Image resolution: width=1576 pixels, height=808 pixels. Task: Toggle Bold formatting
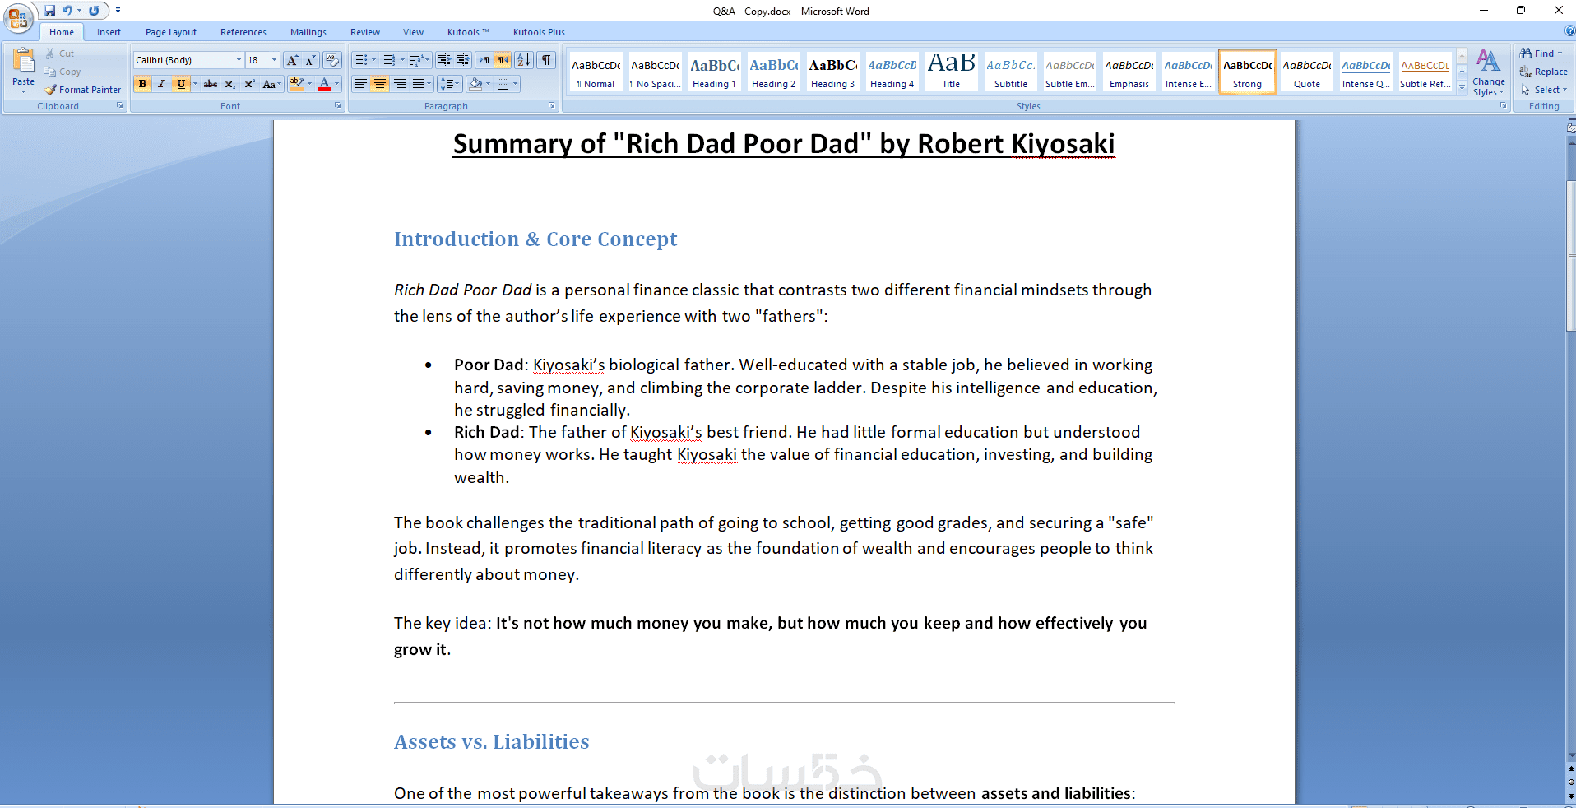tap(143, 84)
